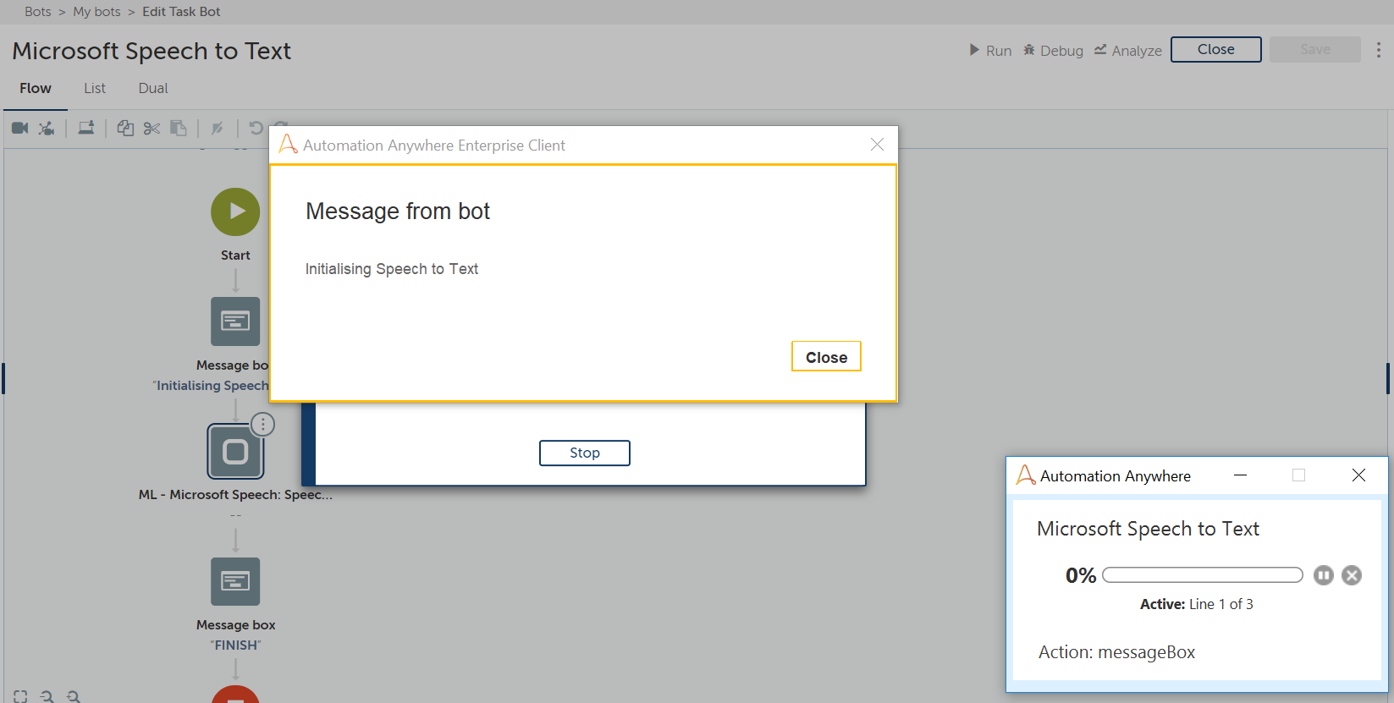Open three-dot menu on Microsoft Speech node
1394x703 pixels.
pyautogui.click(x=263, y=424)
